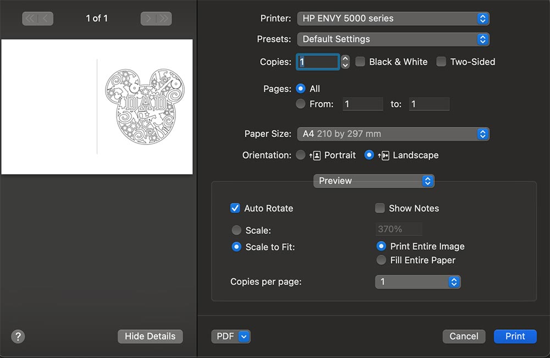Click the '1 of 1' page indicator text
Image resolution: width=550 pixels, height=358 pixels.
tap(97, 18)
